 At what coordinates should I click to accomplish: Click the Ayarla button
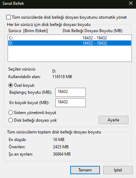tap(114, 120)
